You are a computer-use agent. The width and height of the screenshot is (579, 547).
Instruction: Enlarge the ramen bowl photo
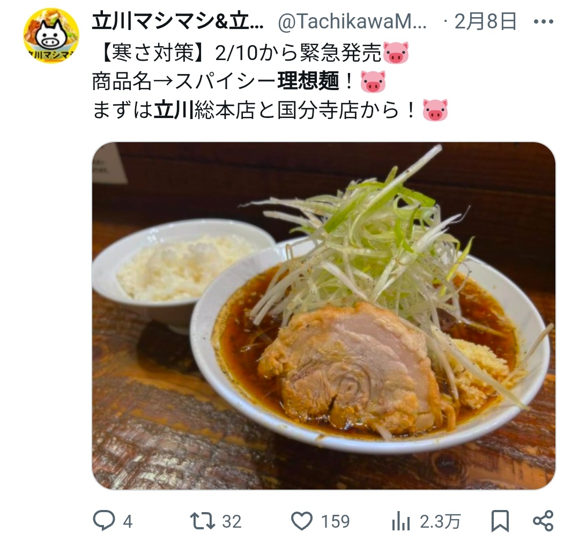tap(323, 316)
